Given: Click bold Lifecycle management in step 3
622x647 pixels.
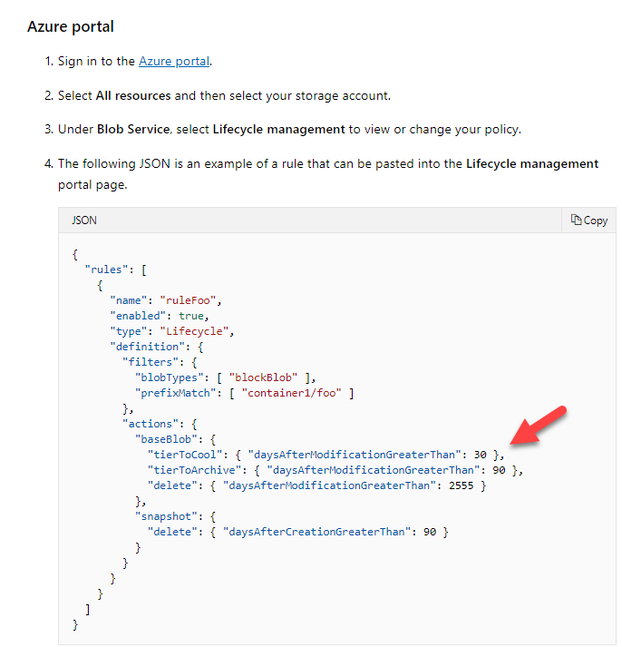Looking at the screenshot, I should pyautogui.click(x=278, y=129).
